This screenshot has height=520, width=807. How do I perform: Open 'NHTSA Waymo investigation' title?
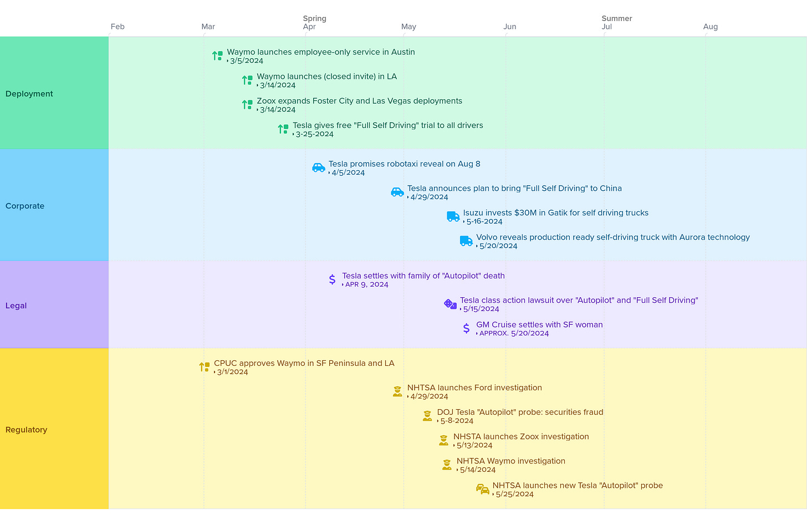(x=511, y=461)
